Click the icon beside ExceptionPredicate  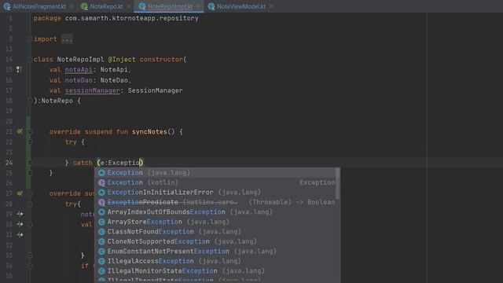(101, 202)
